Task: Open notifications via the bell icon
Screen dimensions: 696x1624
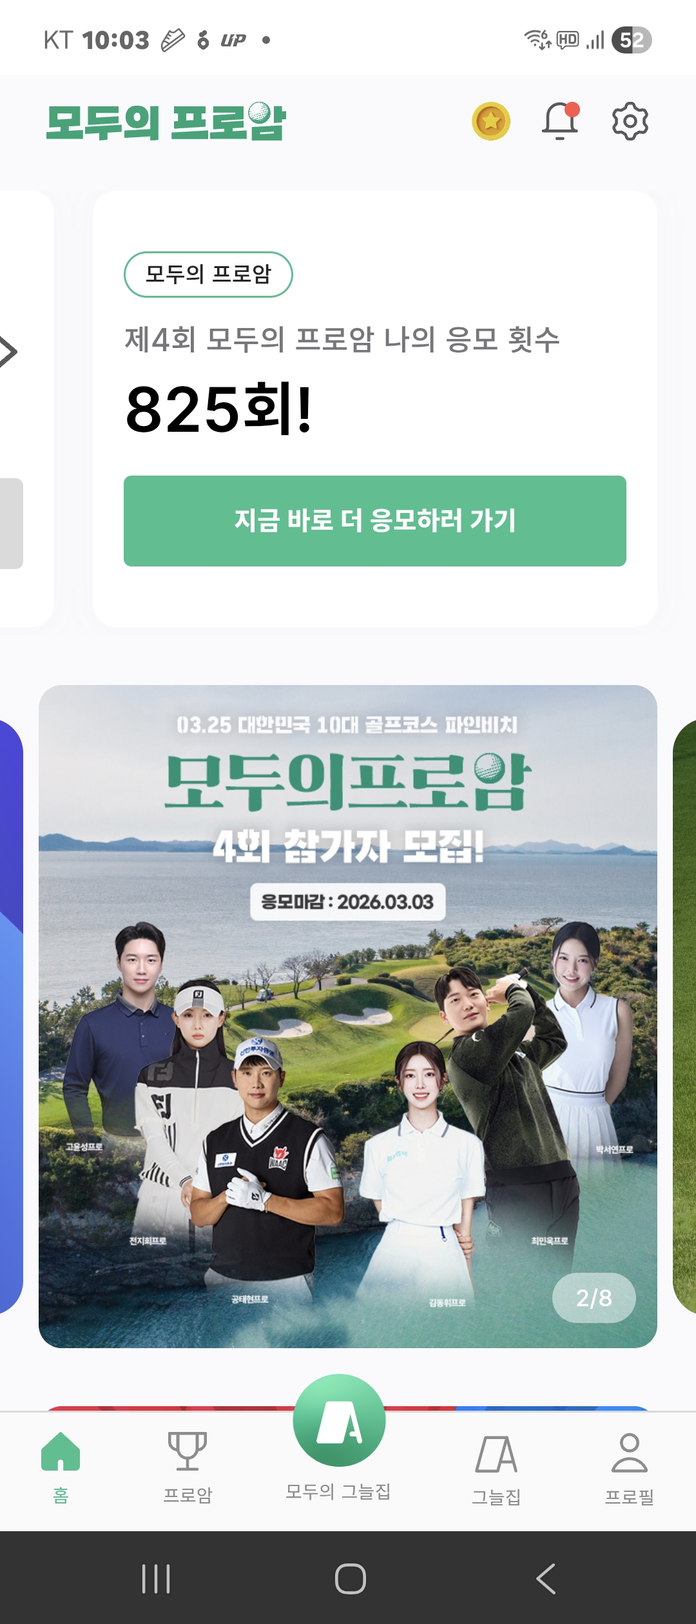Action: (560, 121)
